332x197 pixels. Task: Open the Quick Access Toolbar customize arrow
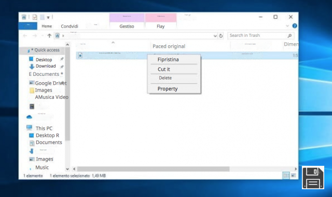48,17
